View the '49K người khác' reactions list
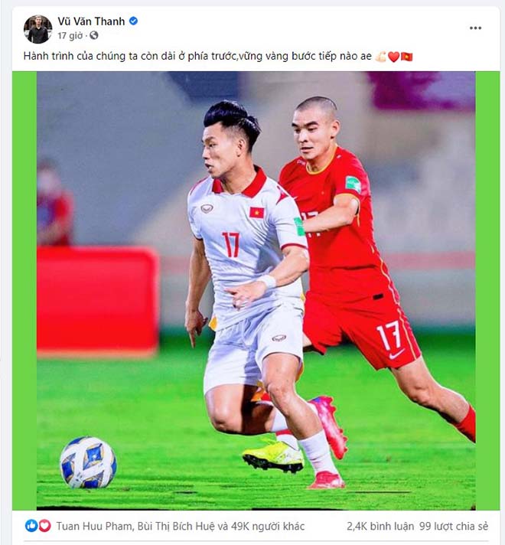This screenshot has height=545, width=505. [268, 526]
